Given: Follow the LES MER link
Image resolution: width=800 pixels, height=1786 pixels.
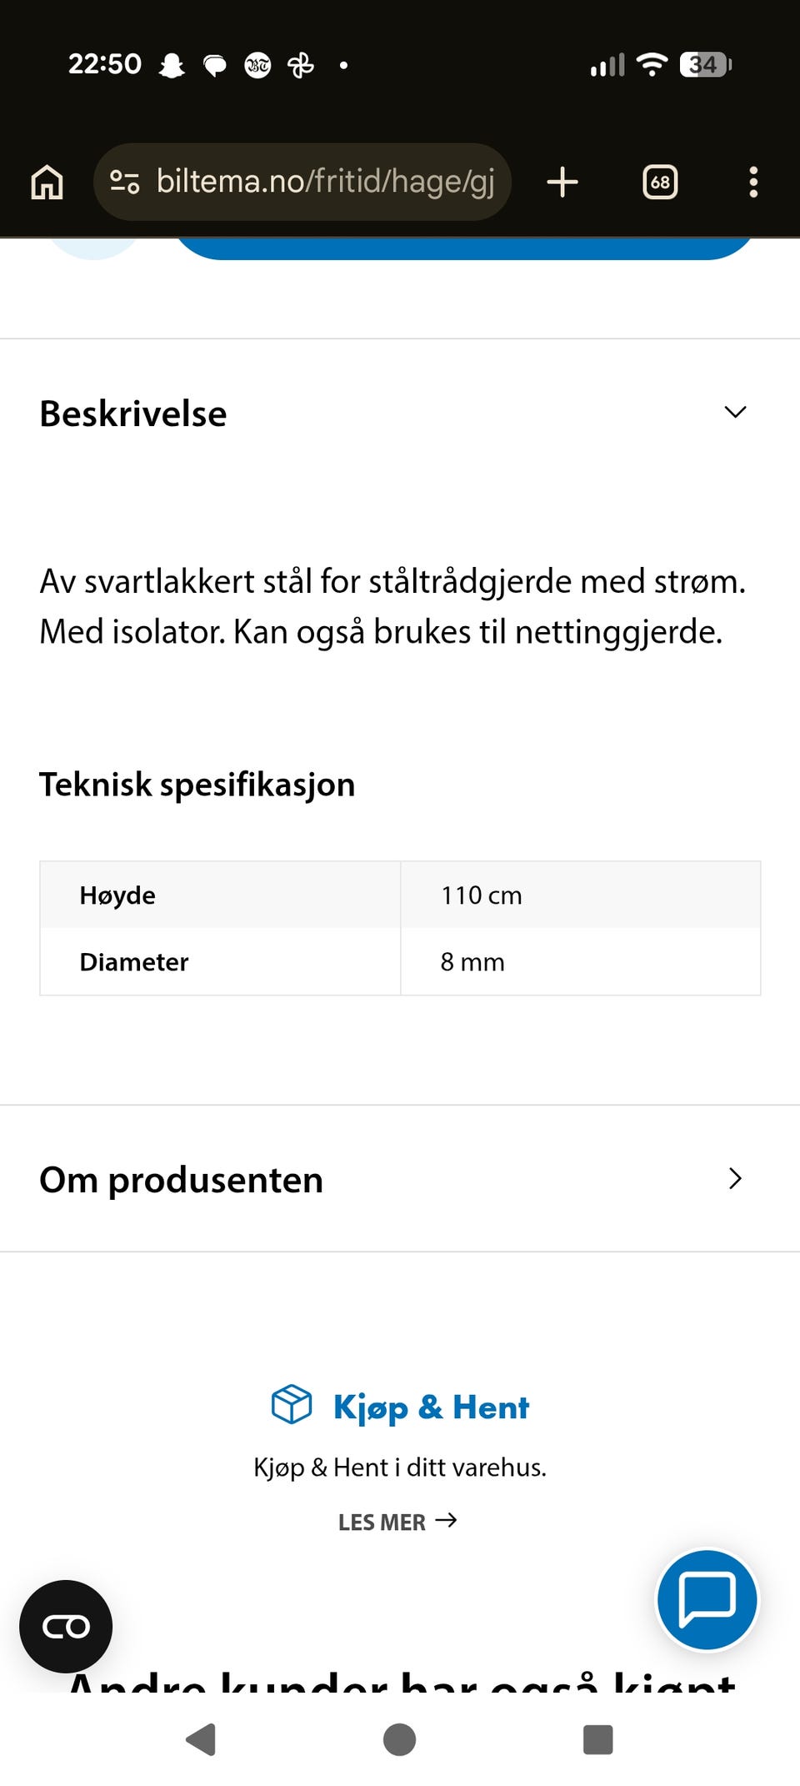Looking at the screenshot, I should pyautogui.click(x=397, y=1522).
